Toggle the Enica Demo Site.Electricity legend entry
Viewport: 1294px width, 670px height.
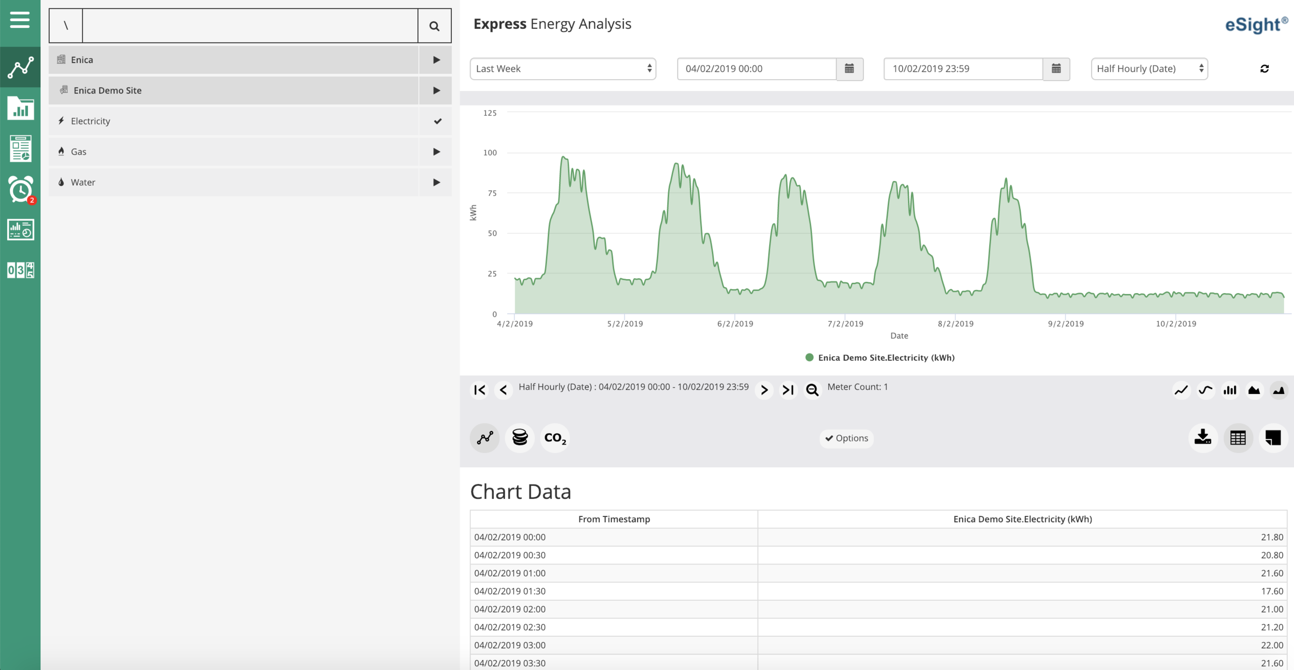click(880, 358)
